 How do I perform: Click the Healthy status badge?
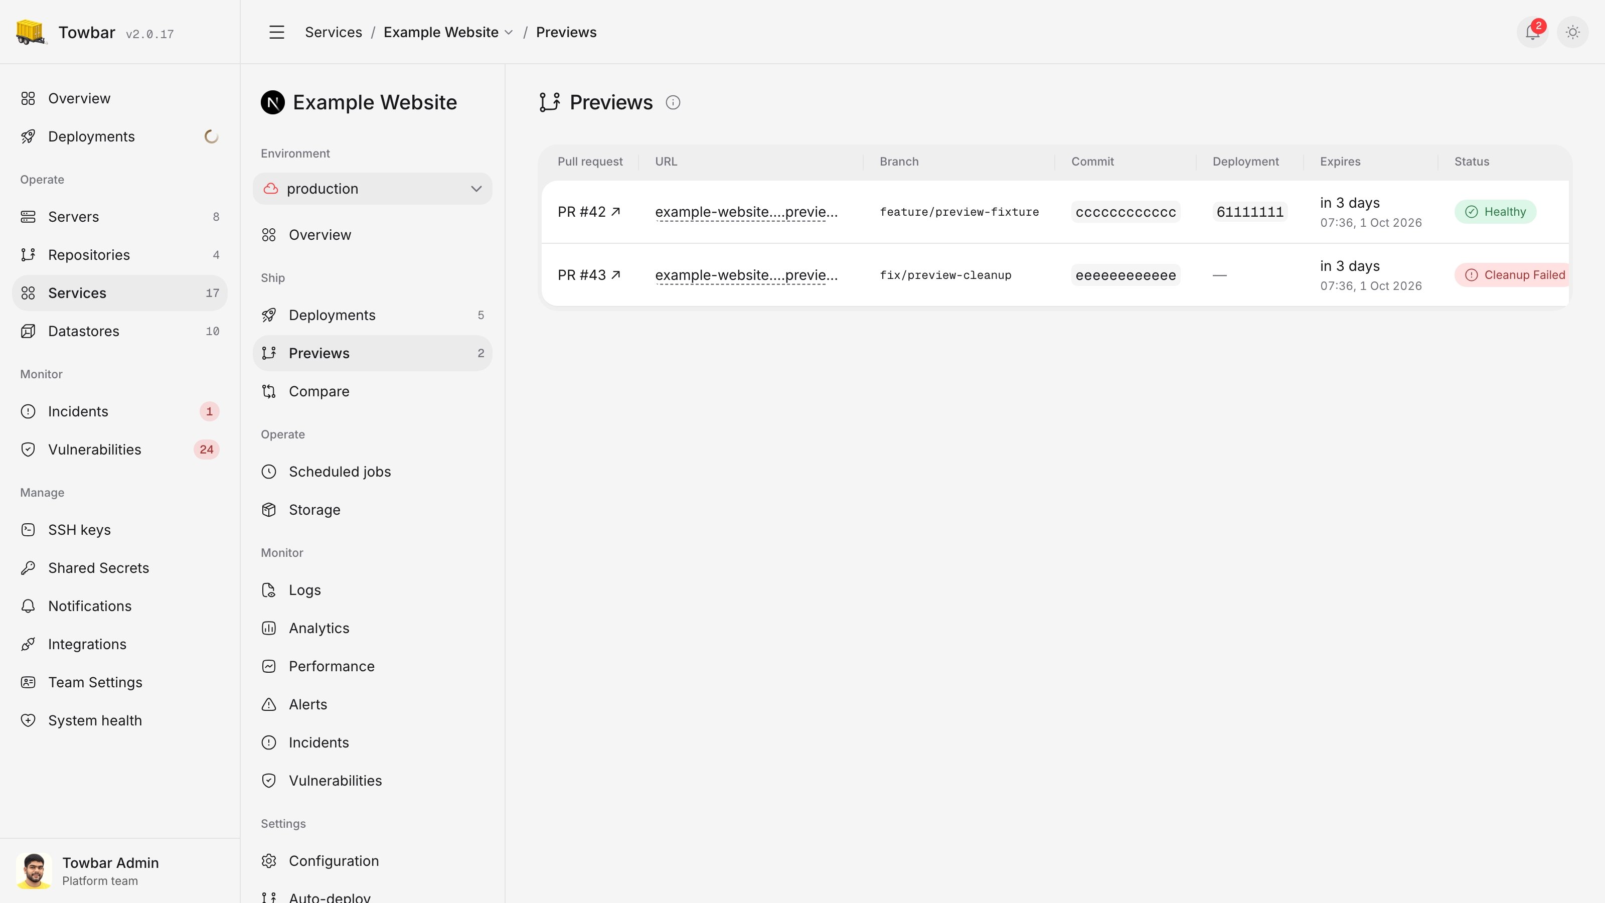1495,212
